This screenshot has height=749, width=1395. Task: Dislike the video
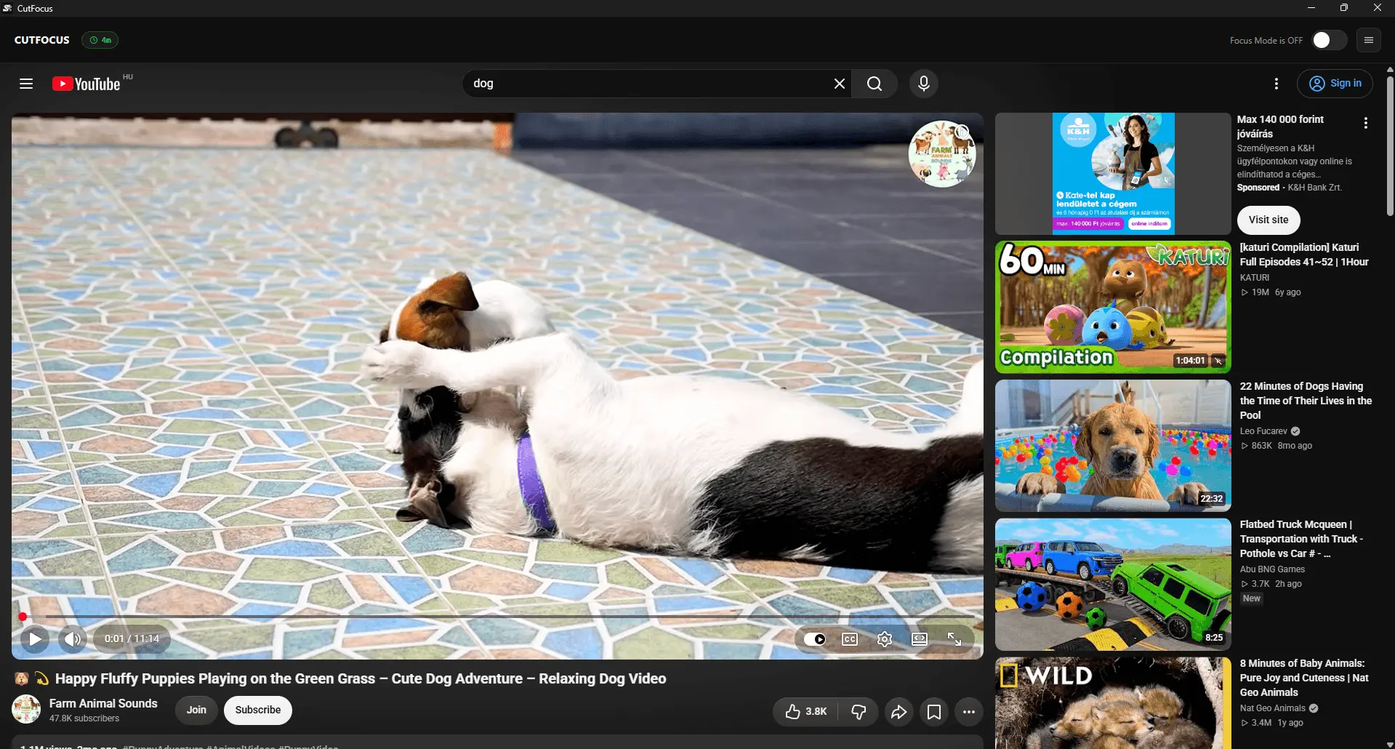pyautogui.click(x=859, y=712)
